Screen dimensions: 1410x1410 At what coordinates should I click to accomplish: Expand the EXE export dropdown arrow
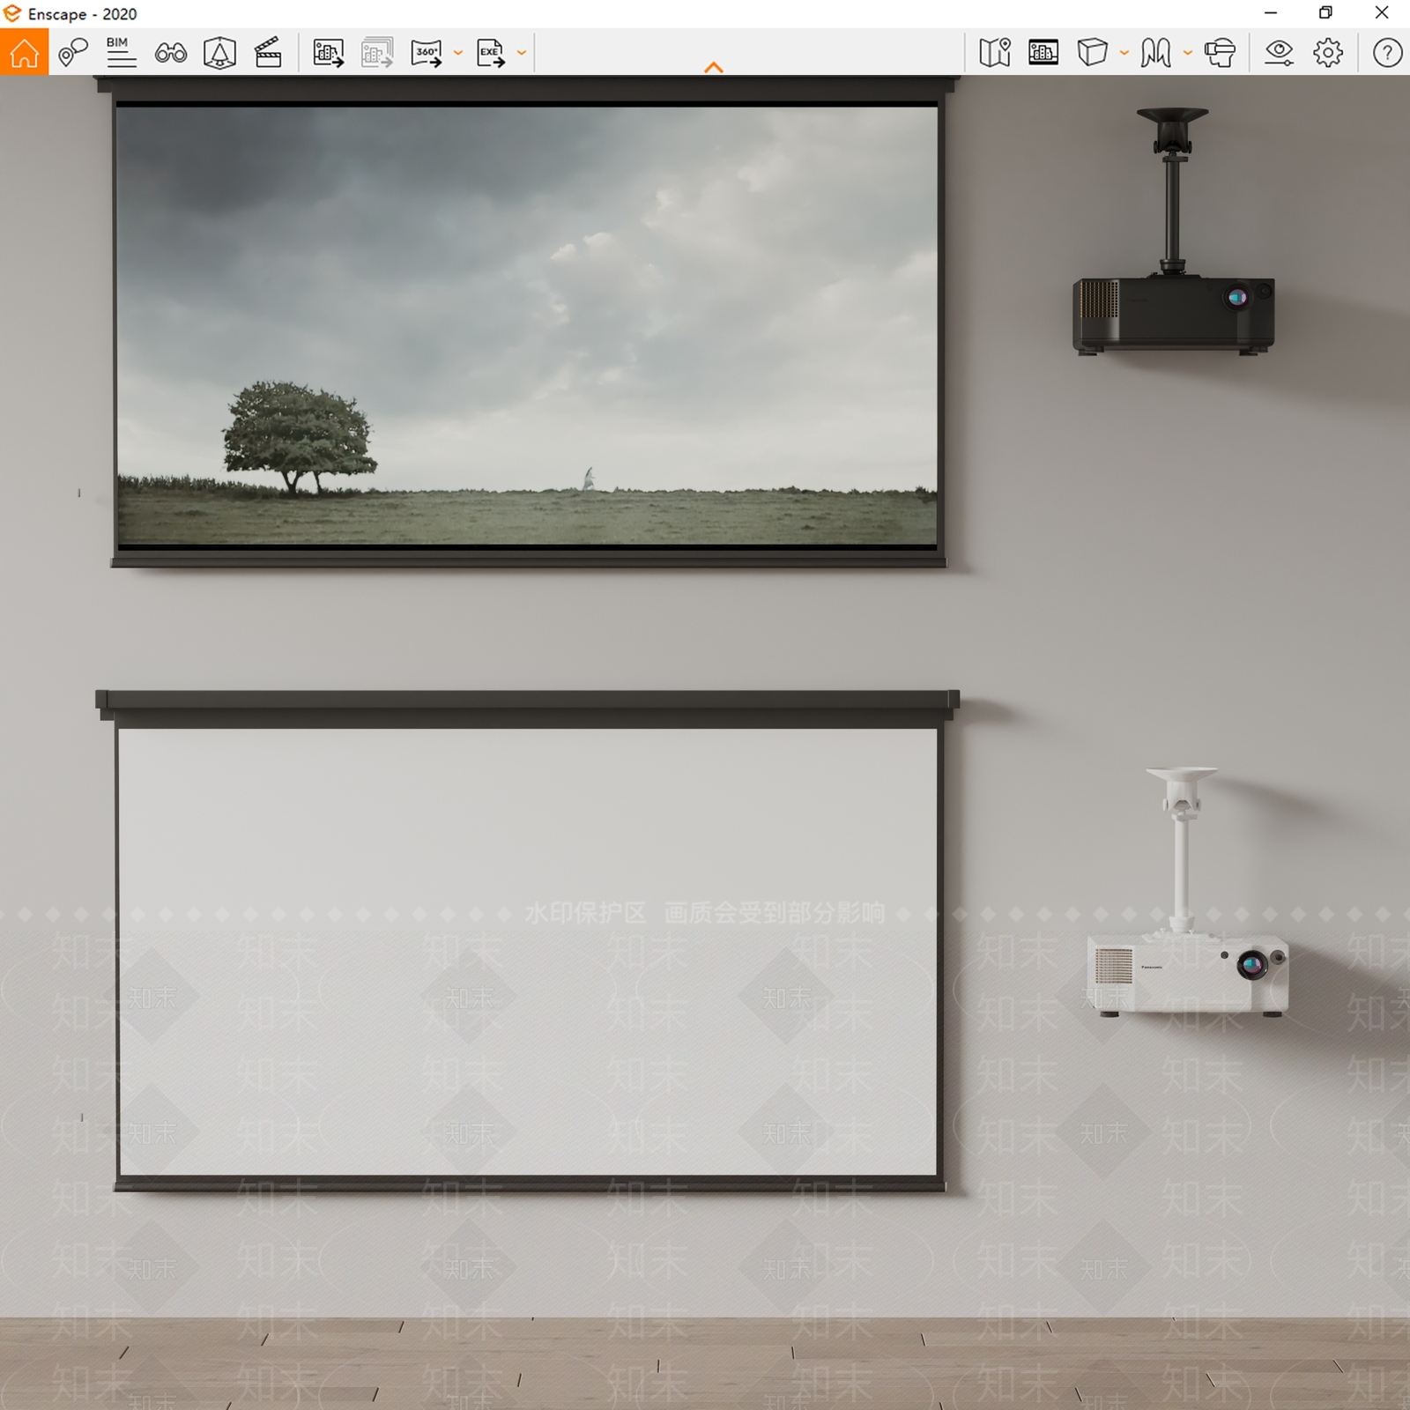pyautogui.click(x=522, y=53)
